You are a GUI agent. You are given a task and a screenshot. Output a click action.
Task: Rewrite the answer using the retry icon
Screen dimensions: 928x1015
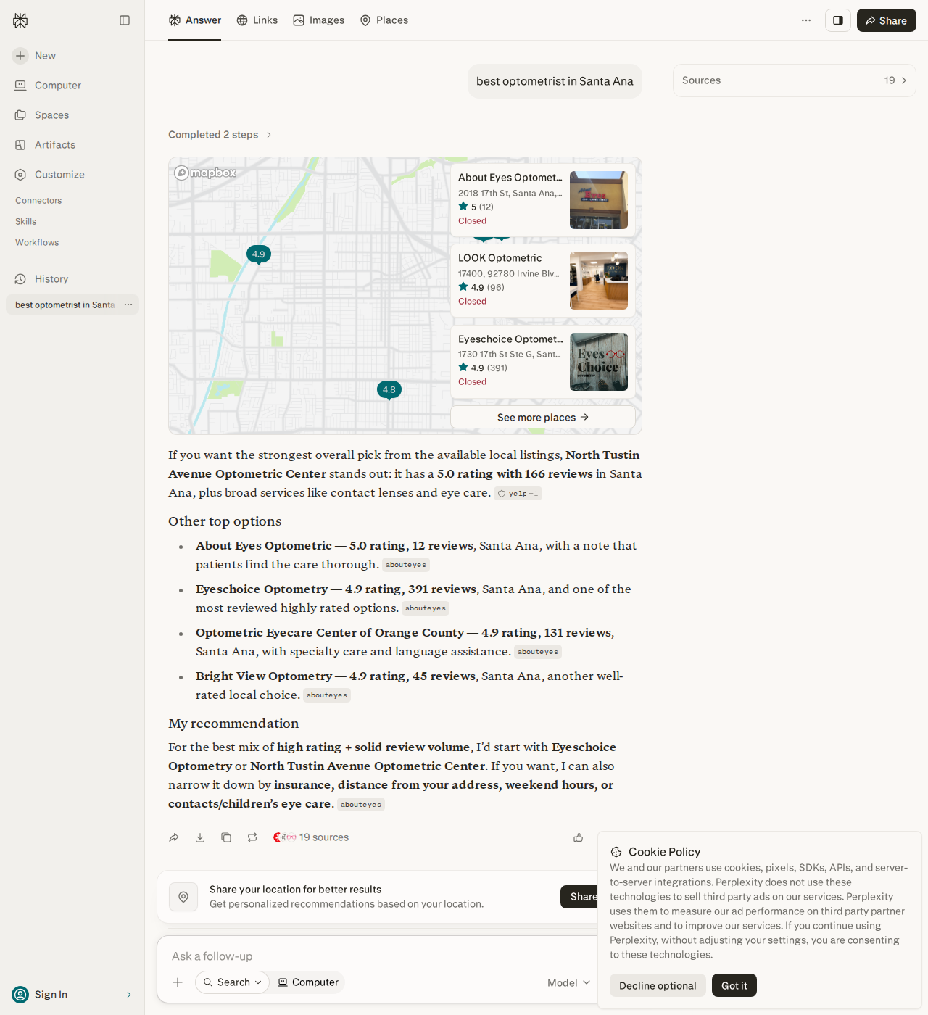(252, 837)
